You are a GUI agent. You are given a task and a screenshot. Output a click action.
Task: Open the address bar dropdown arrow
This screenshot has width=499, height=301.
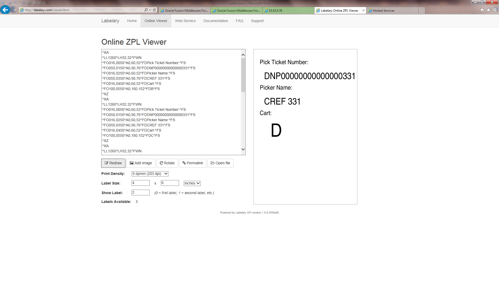[150, 10]
